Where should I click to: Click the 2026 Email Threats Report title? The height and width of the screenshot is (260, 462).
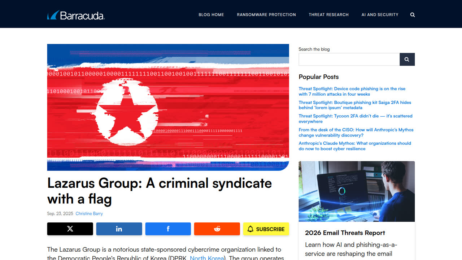click(x=345, y=233)
